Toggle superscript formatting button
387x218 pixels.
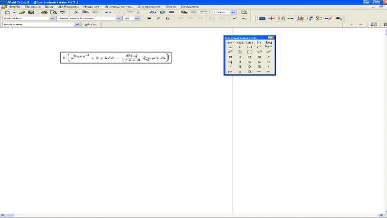pos(235,18)
